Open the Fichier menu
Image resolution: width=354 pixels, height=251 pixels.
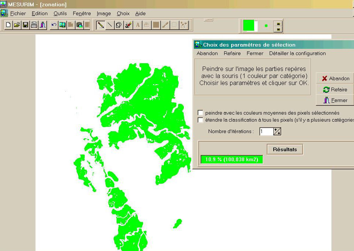pos(18,13)
